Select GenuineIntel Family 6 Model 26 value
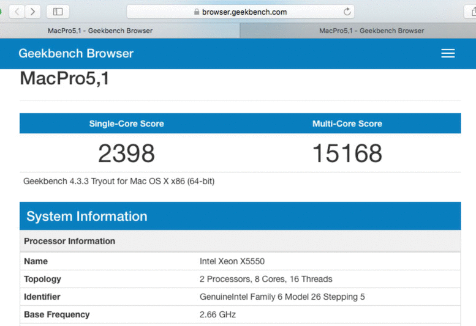 point(282,297)
